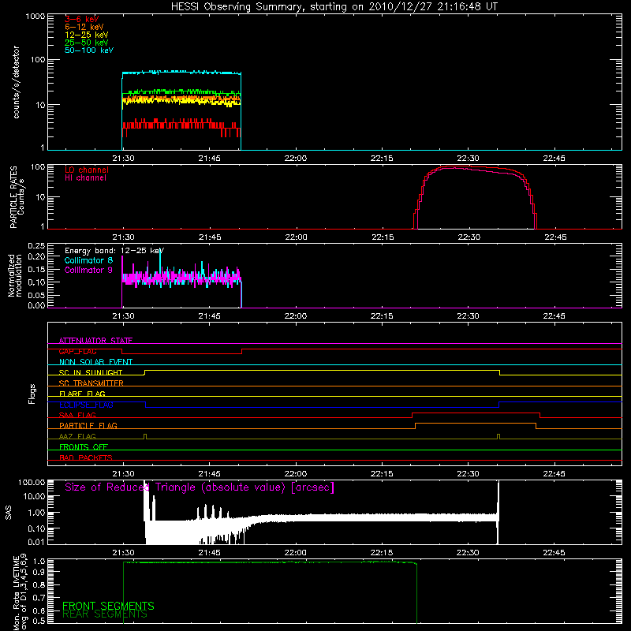631x631 pixels.
Task: Click the counts/s/detector axis label
Action: (16, 82)
